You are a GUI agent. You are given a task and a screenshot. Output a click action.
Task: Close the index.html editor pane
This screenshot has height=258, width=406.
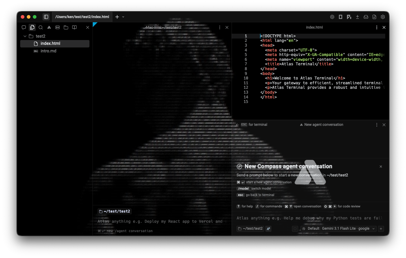coord(384,27)
